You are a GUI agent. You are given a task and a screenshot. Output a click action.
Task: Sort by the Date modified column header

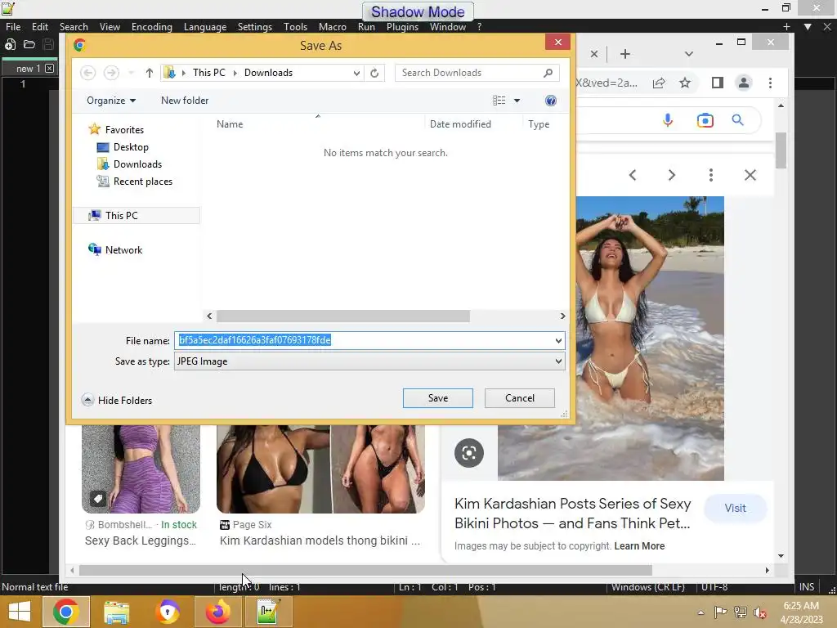(460, 124)
